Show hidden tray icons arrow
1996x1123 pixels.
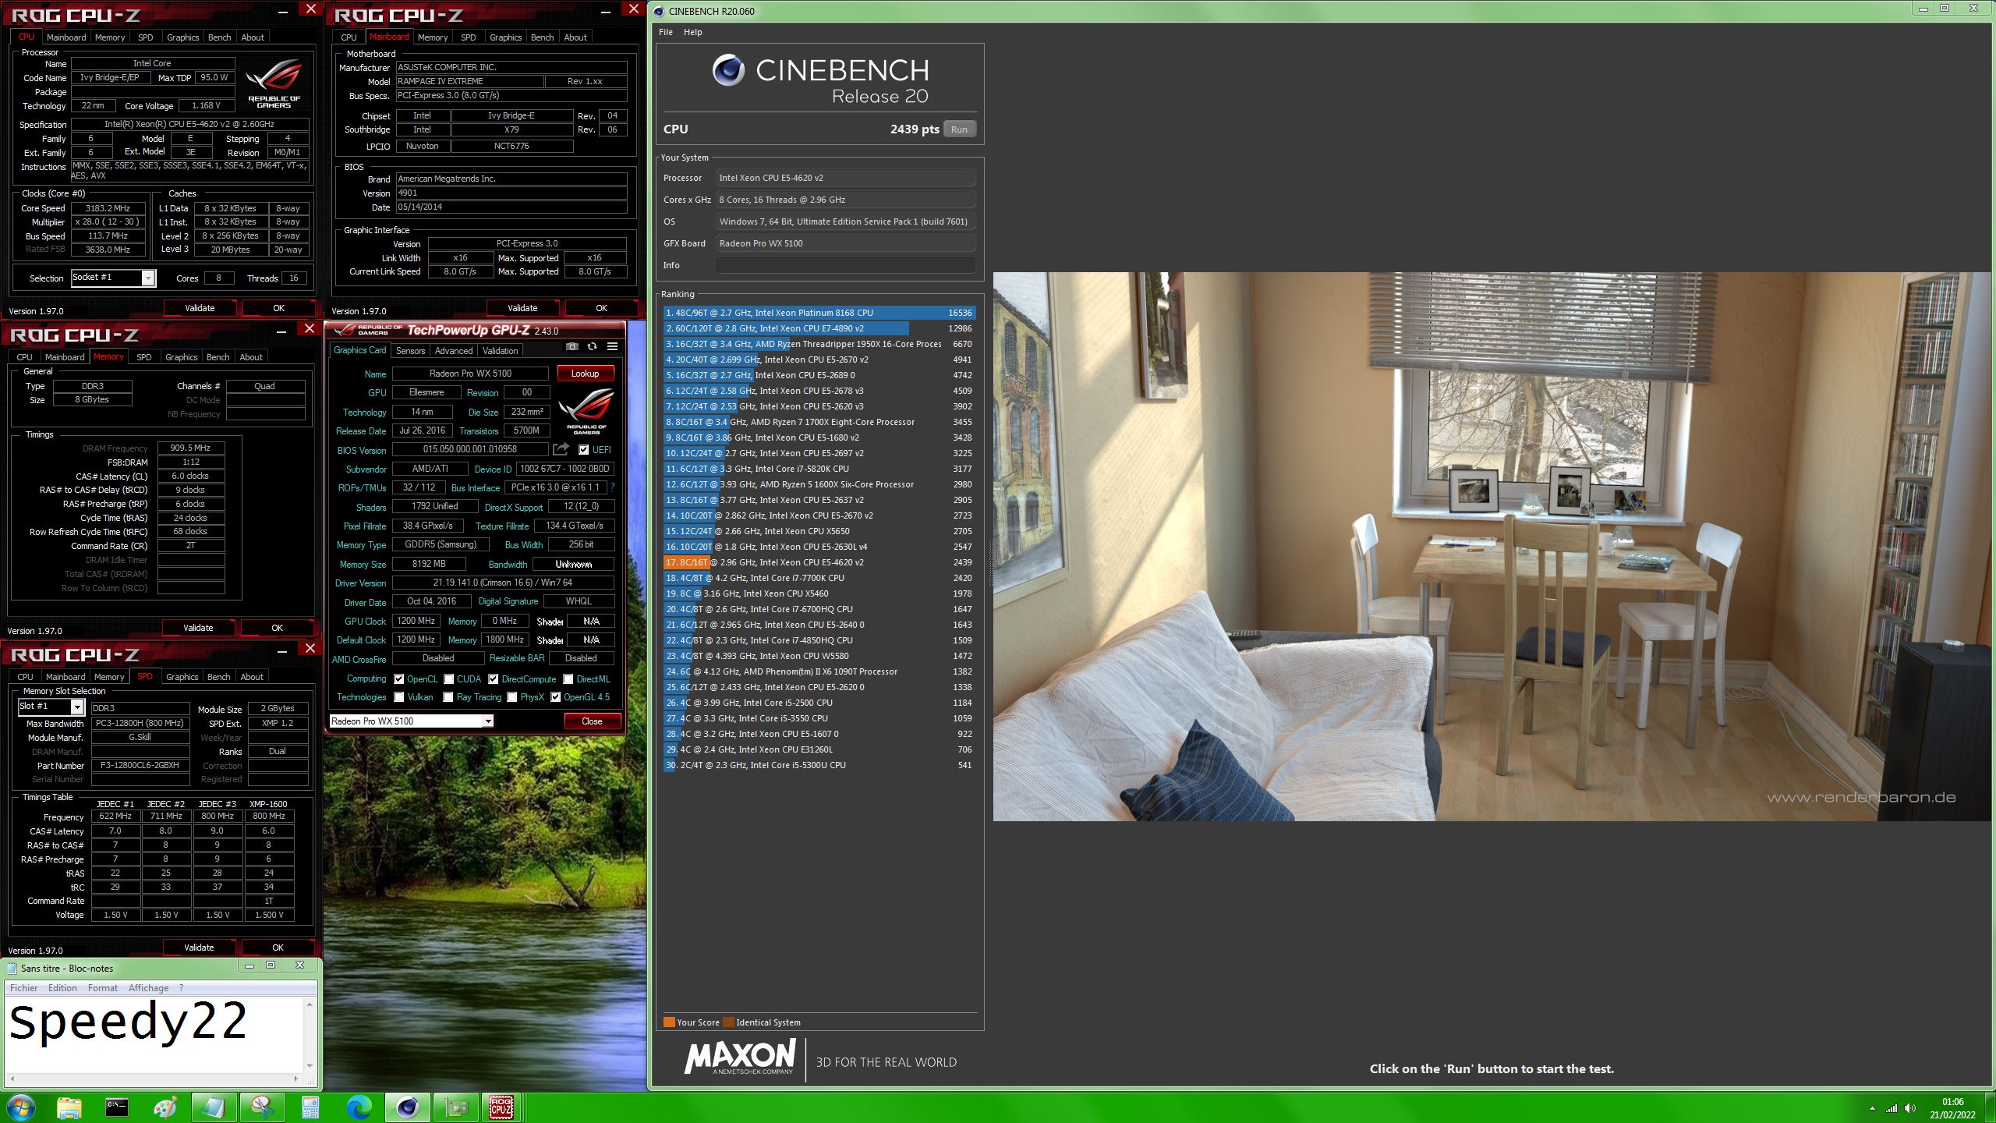1872,1108
